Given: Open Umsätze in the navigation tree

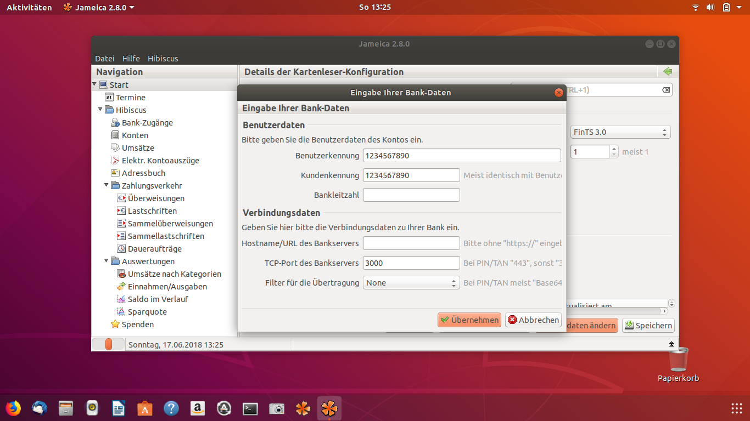Looking at the screenshot, I should (x=138, y=148).
